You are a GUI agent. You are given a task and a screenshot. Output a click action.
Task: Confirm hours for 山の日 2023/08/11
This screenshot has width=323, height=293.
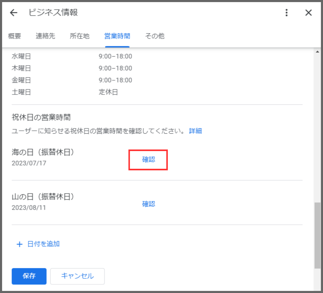pos(148,204)
